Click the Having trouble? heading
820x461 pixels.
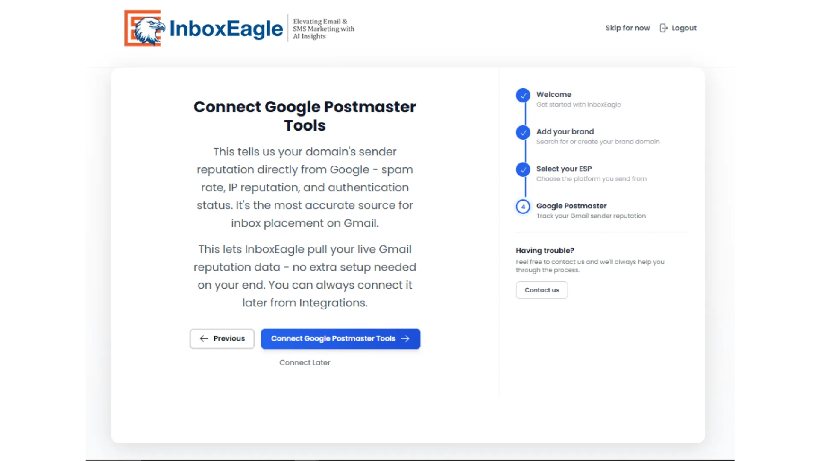click(545, 251)
